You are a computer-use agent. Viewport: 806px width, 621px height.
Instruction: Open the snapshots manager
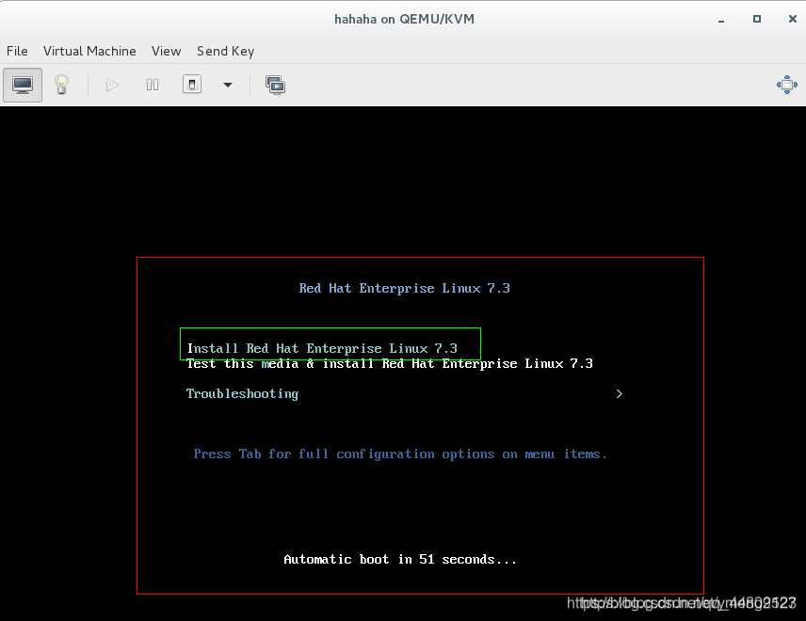(x=276, y=85)
